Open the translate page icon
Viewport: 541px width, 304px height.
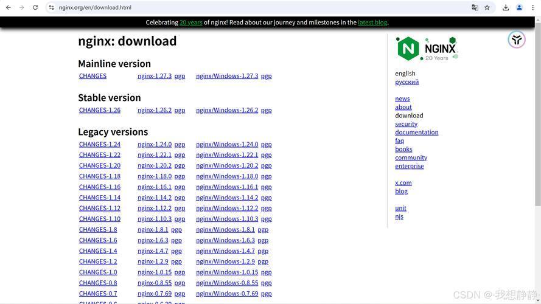pyautogui.click(x=475, y=7)
